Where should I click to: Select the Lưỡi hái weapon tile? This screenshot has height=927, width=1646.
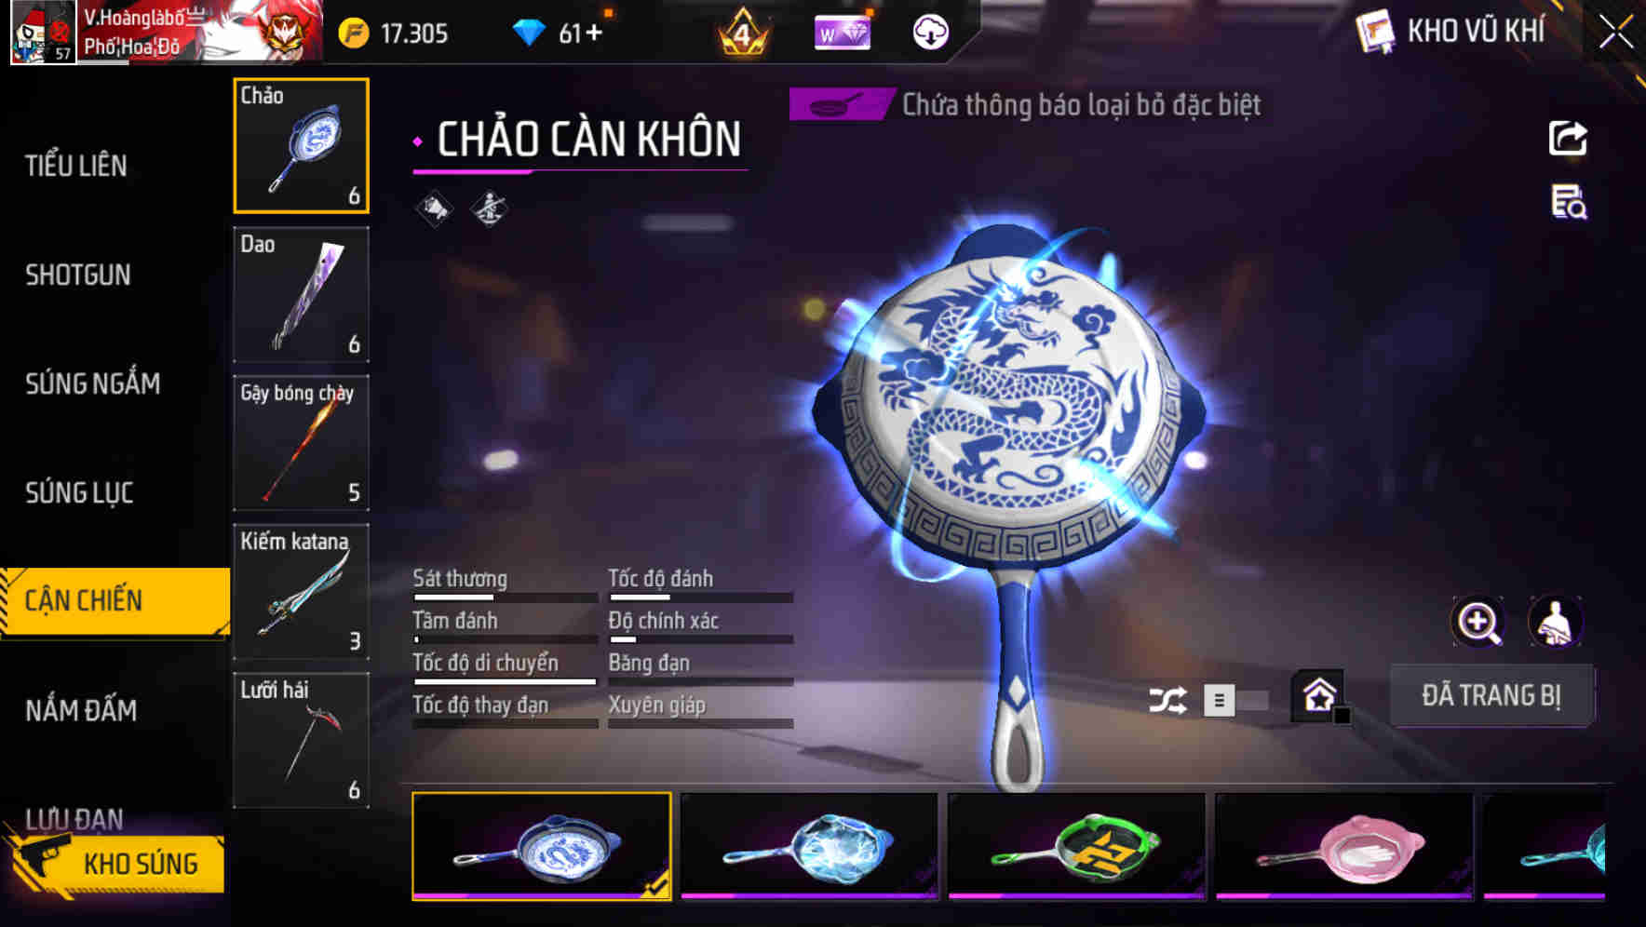pyautogui.click(x=301, y=741)
